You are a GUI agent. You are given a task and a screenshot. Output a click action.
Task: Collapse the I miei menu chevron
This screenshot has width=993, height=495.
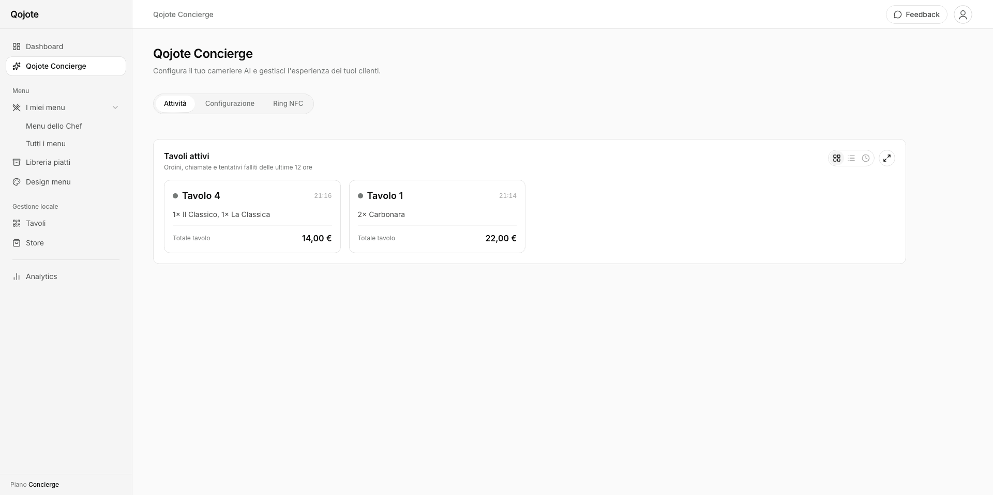point(115,107)
